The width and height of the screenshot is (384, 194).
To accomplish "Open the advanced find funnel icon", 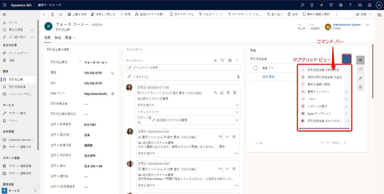I will point(331,5).
